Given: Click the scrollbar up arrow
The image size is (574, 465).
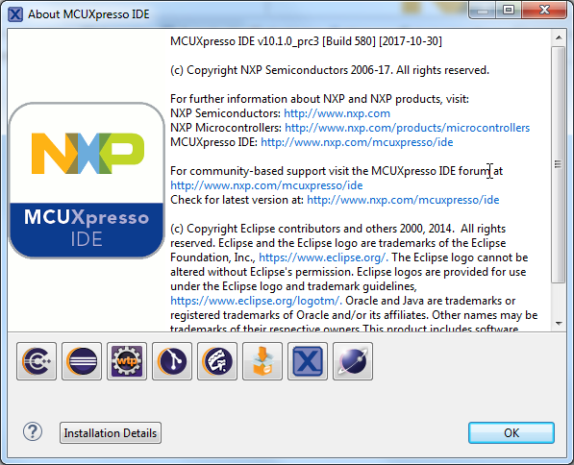Looking at the screenshot, I should point(559,37).
